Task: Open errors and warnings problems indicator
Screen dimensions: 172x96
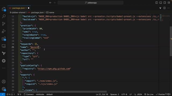Action: pos(11,94)
